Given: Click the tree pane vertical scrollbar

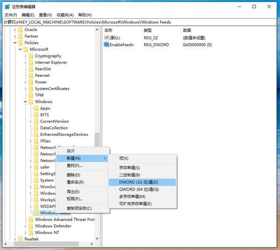Looking at the screenshot, I should 97,140.
